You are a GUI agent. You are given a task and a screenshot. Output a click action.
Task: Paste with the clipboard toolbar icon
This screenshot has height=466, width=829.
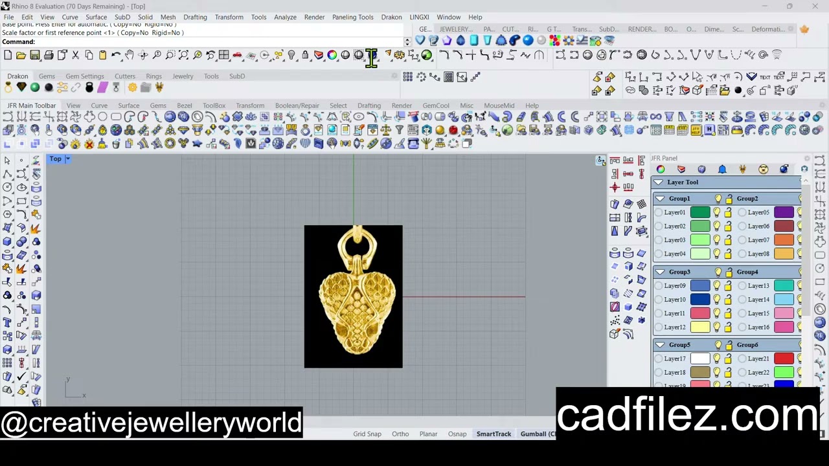(x=102, y=55)
